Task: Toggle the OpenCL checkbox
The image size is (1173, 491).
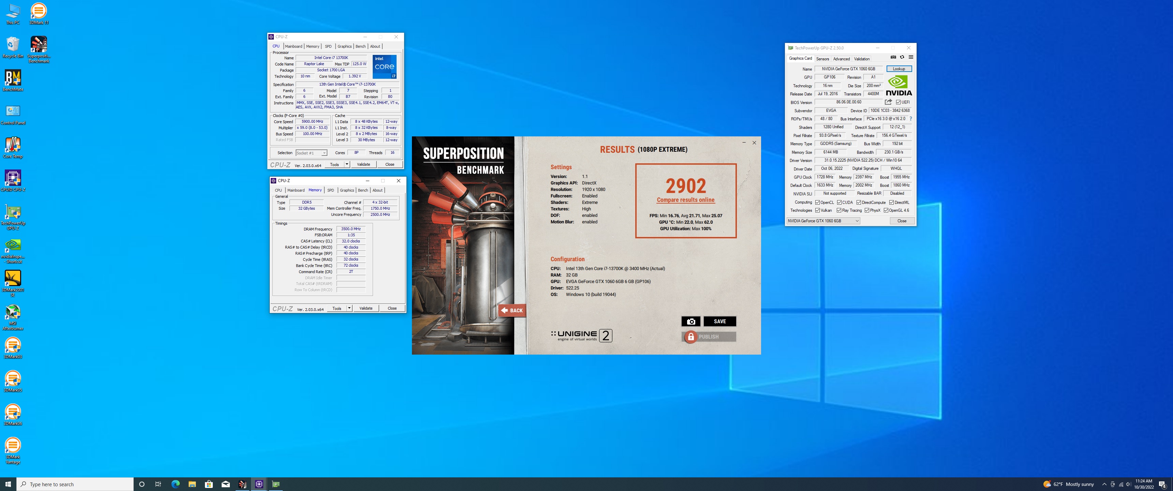Action: (818, 202)
